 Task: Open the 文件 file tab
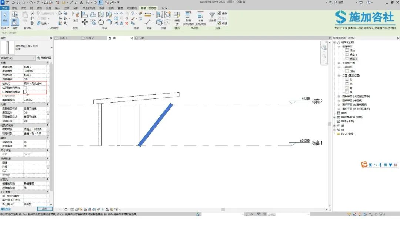4,8
